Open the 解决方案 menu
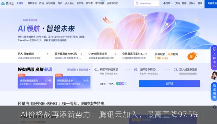This screenshot has width=217, height=124. 51,3
